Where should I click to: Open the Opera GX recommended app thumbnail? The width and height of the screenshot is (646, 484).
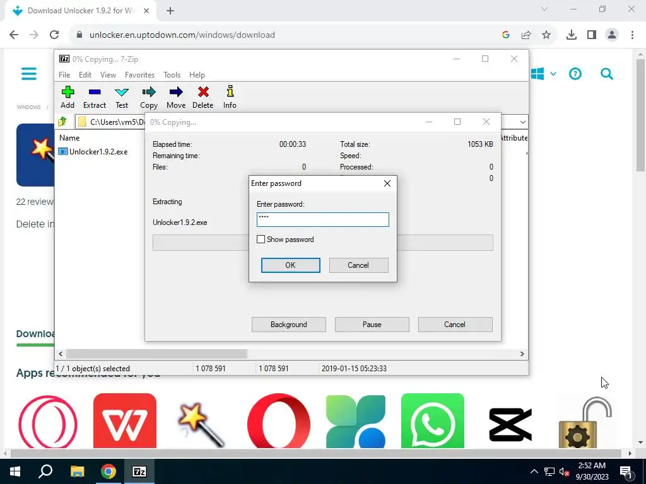[48, 422]
